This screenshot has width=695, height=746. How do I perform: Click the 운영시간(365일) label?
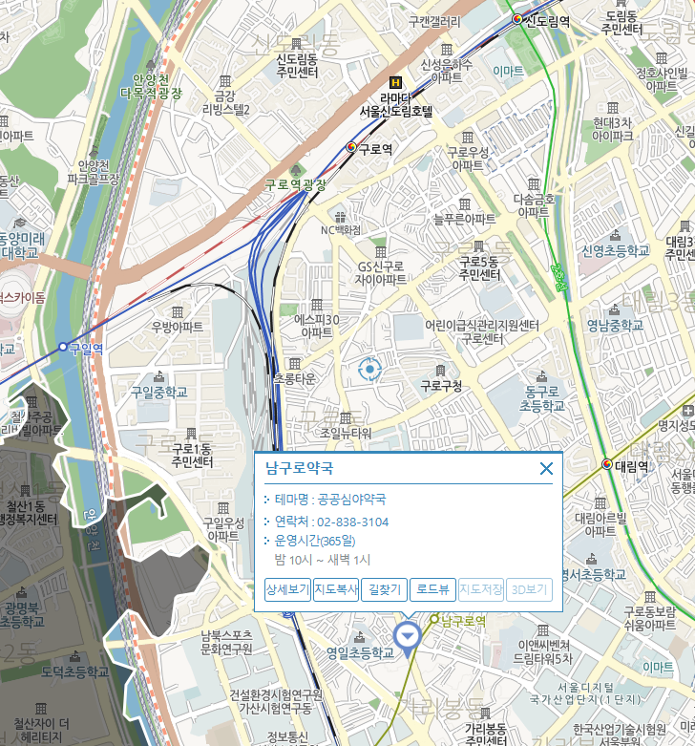[x=315, y=541]
